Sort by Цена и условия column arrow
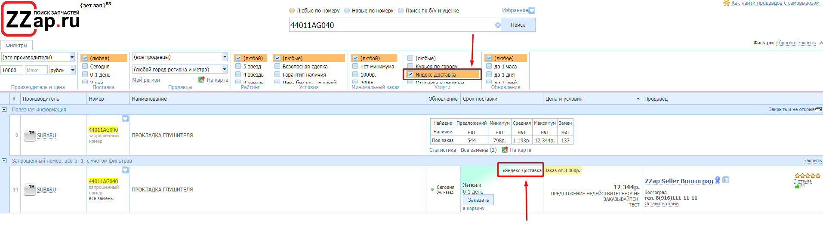This screenshot has height=225, width=823. (638, 99)
